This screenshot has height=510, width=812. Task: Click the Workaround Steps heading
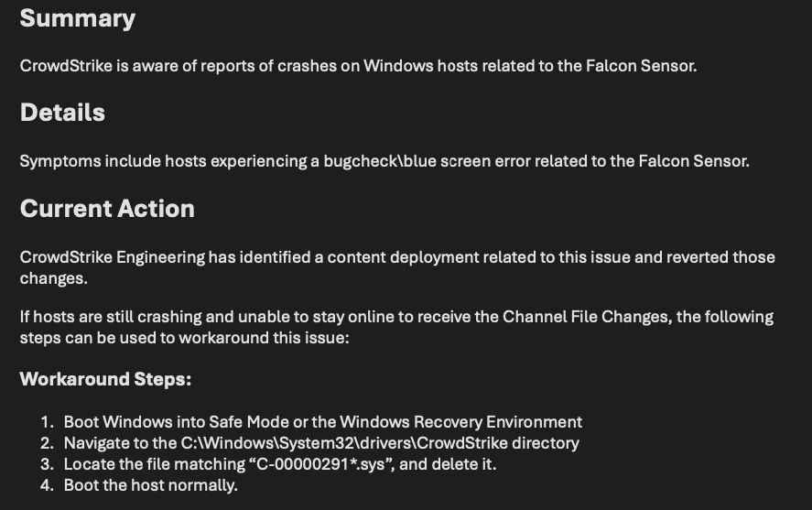[105, 379]
